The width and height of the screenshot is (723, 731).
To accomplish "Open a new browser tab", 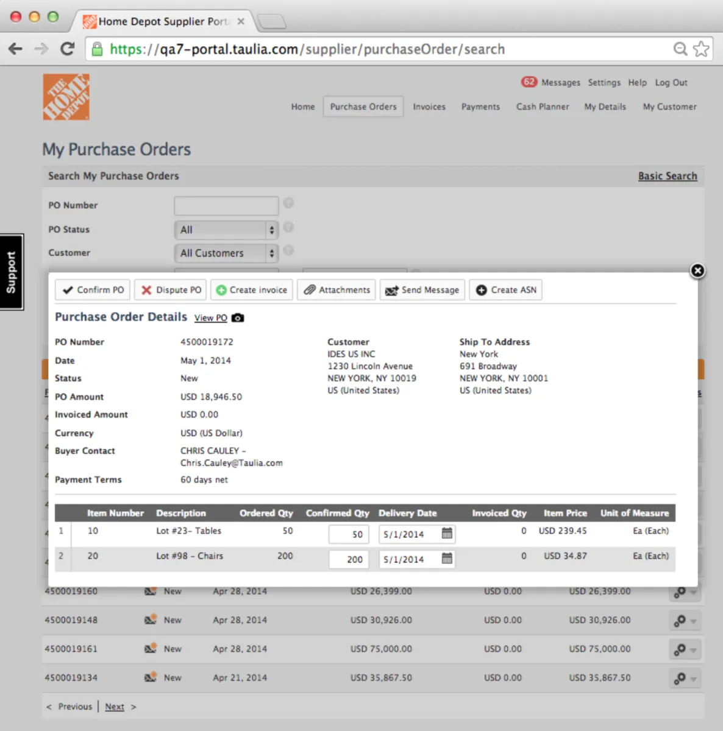I will 271,22.
